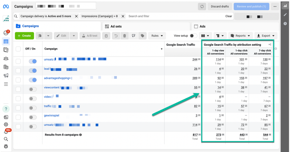Open the Help question mark icon
Image resolution: width=290 pixels, height=152 pixels.
6,109
